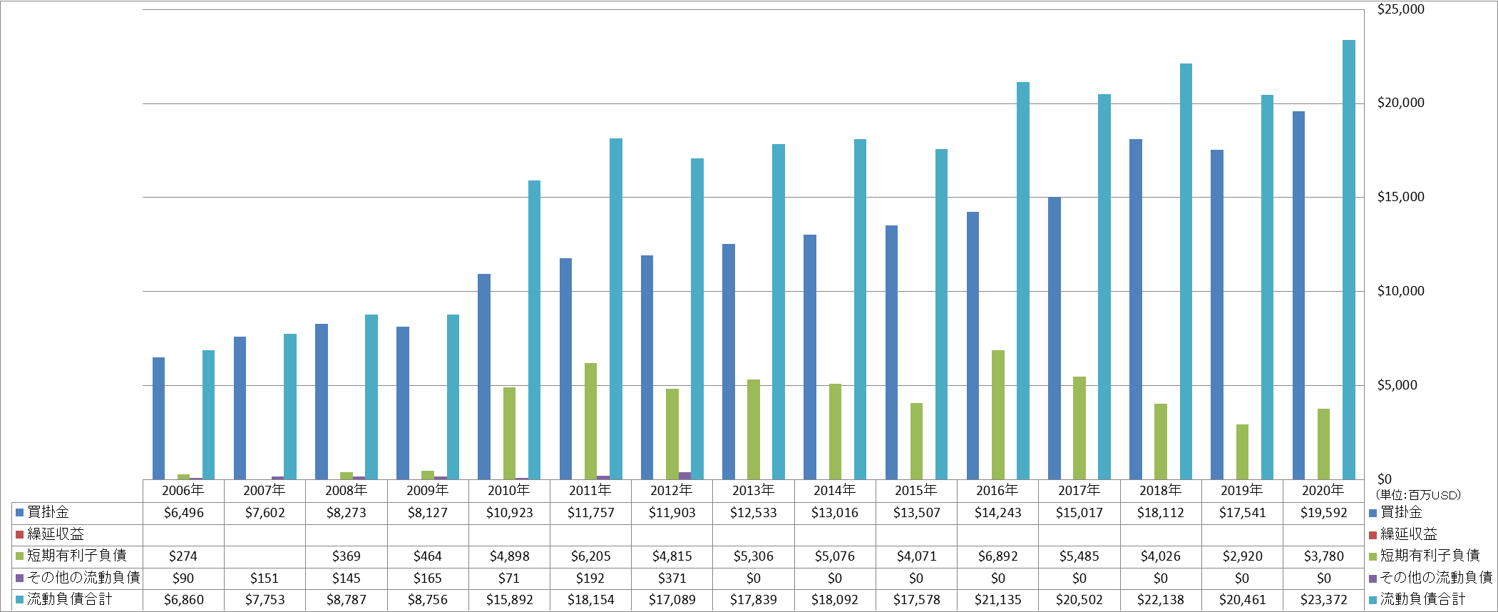Click the blue 買掛金 bar for 2018年

tap(1136, 309)
